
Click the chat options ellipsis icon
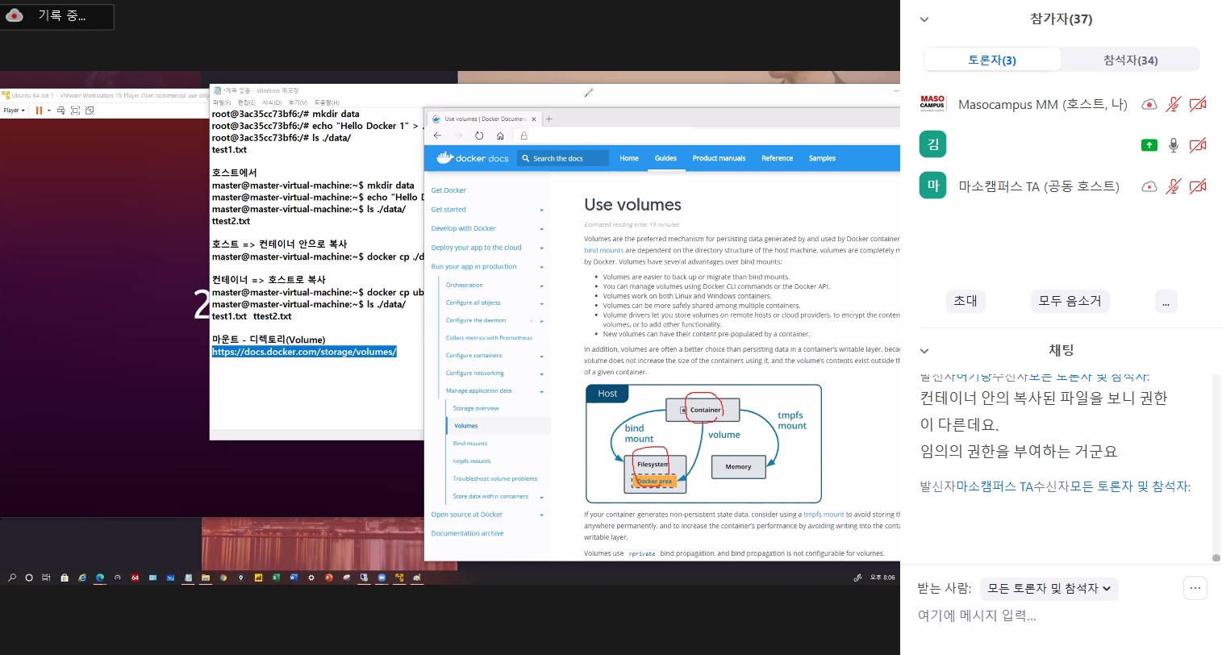click(x=1195, y=588)
